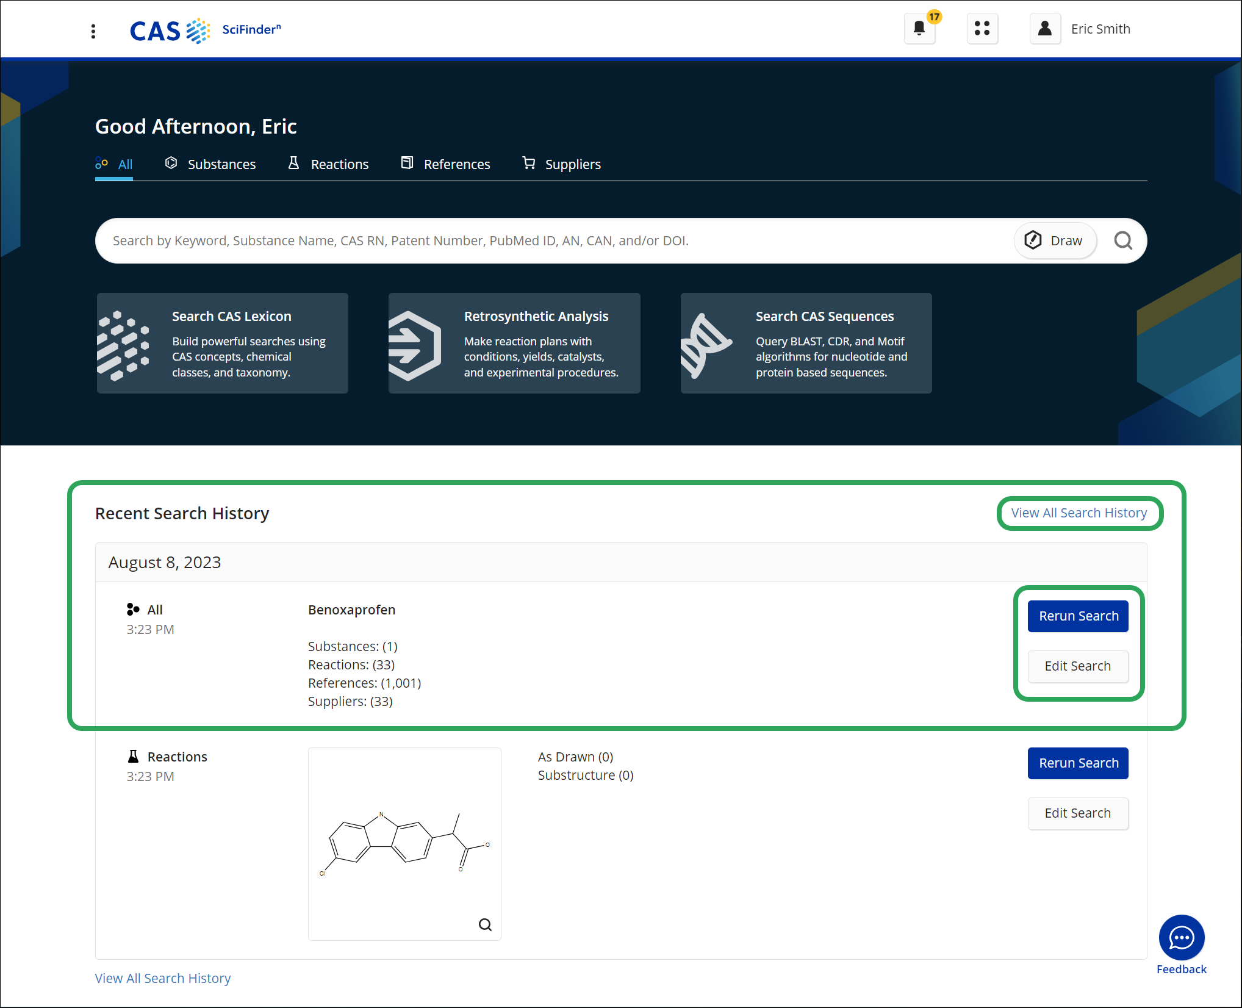Open the Search CAS Sequences card
The height and width of the screenshot is (1008, 1242).
point(806,344)
